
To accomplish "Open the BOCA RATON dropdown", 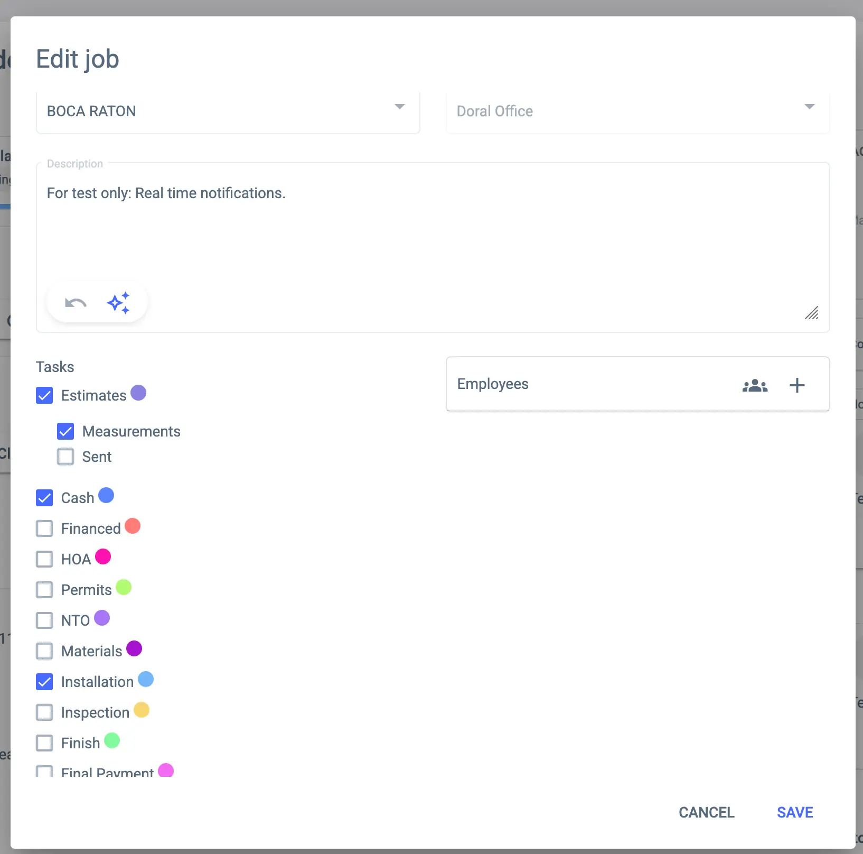I will (x=228, y=111).
